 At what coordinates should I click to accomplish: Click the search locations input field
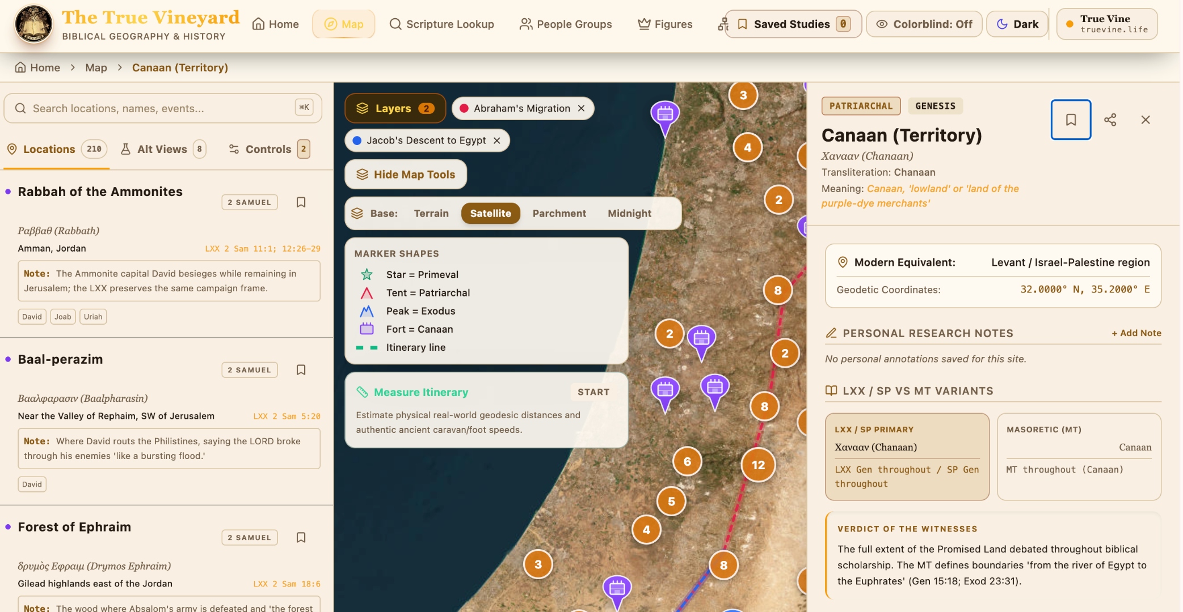(x=163, y=108)
